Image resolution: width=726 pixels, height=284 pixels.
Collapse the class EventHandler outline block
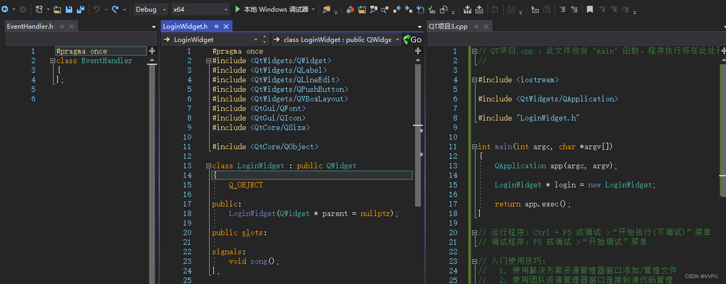(x=53, y=61)
